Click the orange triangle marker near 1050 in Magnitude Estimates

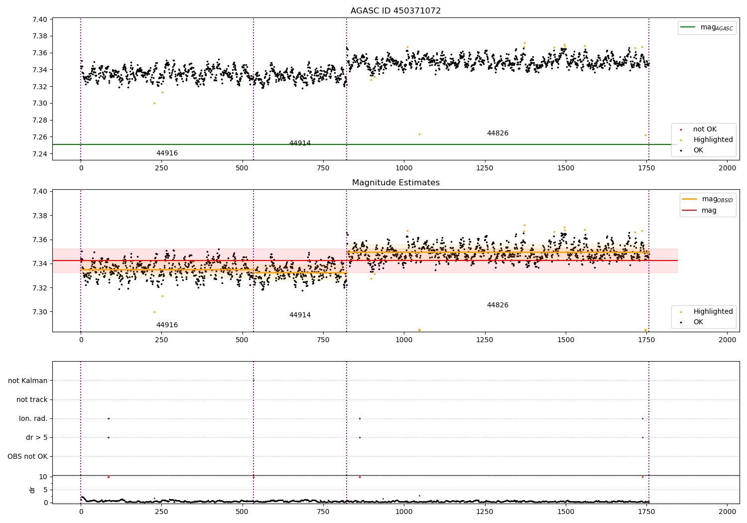click(419, 330)
